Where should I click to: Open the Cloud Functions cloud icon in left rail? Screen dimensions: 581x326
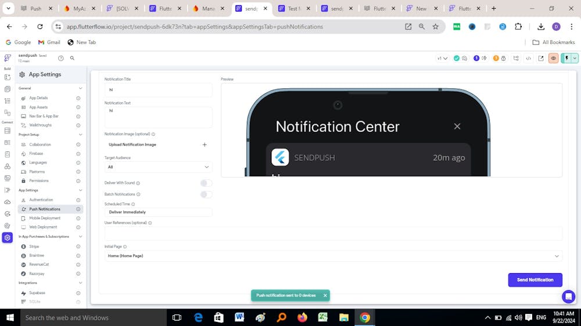8,202
